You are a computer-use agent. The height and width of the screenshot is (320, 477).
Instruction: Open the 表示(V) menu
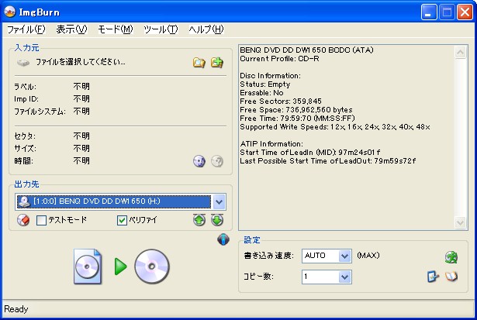tap(72, 29)
